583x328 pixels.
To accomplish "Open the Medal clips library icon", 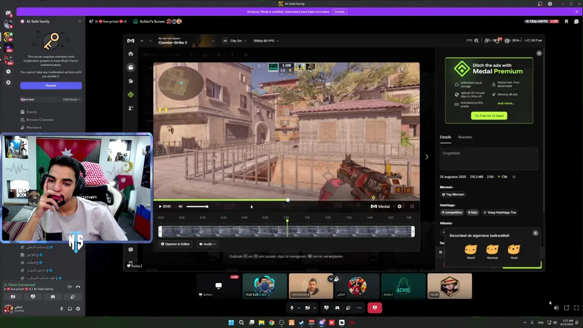I will [x=131, y=67].
